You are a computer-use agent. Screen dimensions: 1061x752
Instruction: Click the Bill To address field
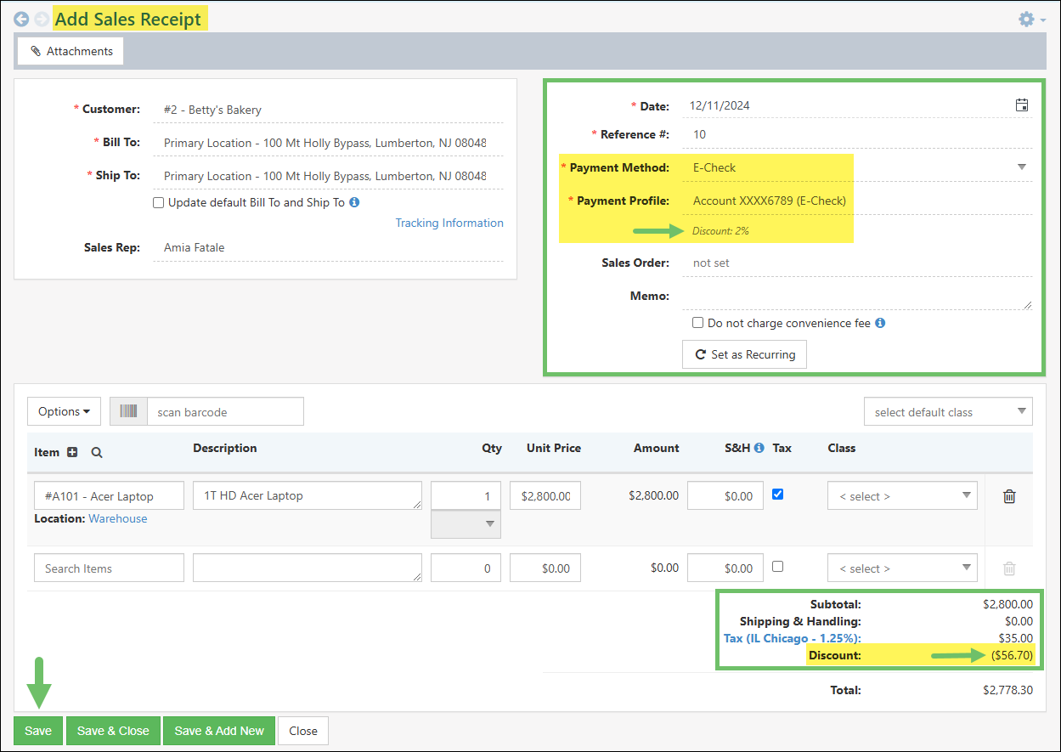click(x=328, y=143)
